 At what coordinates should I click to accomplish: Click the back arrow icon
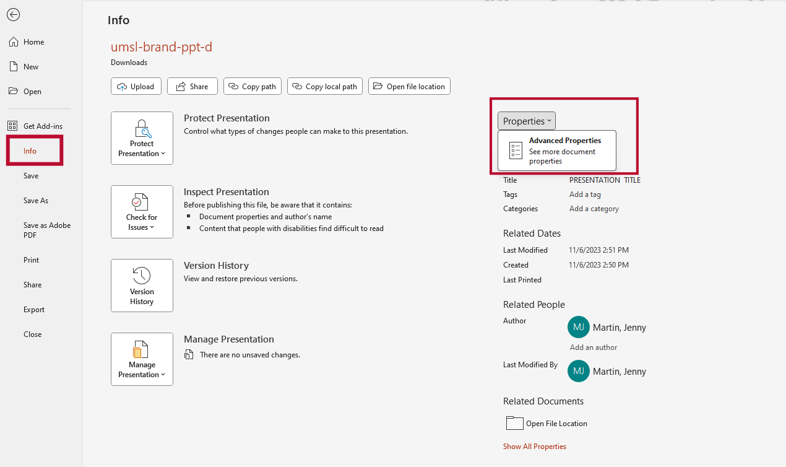(x=13, y=15)
